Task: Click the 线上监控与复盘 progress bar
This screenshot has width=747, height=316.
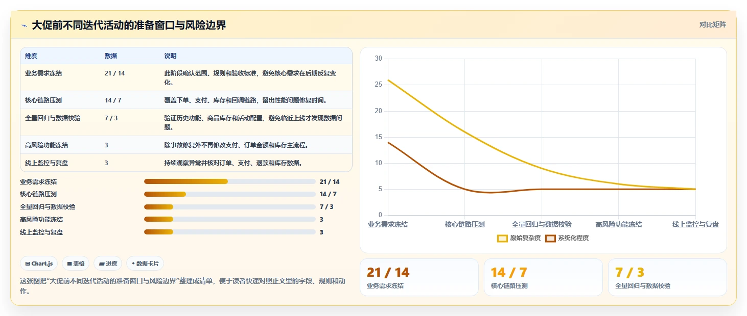Action: pyautogui.click(x=230, y=232)
